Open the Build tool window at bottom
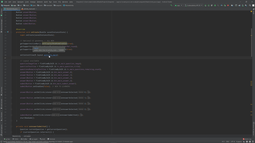This screenshot has height=143, width=255. (x=42, y=139)
